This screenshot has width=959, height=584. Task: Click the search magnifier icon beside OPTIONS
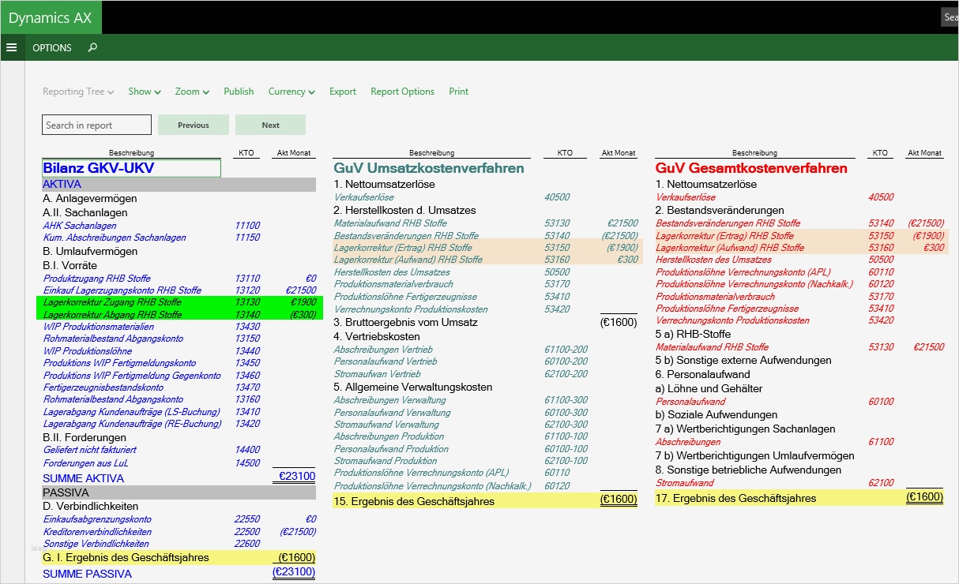pos(92,47)
